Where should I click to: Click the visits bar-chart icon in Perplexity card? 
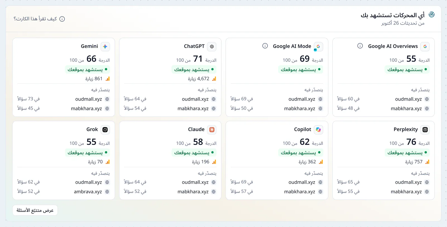pos(427,162)
